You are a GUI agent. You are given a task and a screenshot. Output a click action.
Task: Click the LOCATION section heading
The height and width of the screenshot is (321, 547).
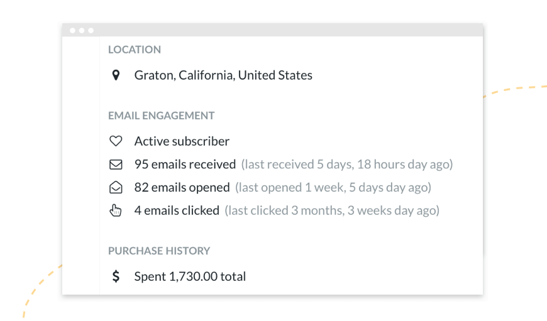pos(135,50)
